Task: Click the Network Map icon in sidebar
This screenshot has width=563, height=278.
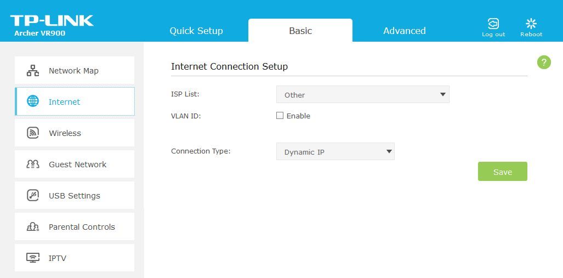Action: (x=33, y=70)
